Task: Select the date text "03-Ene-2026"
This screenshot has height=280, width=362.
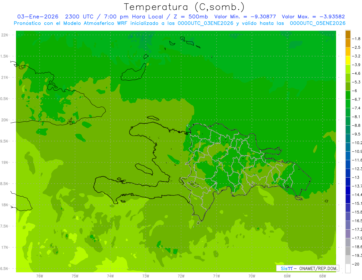Action: (37, 17)
